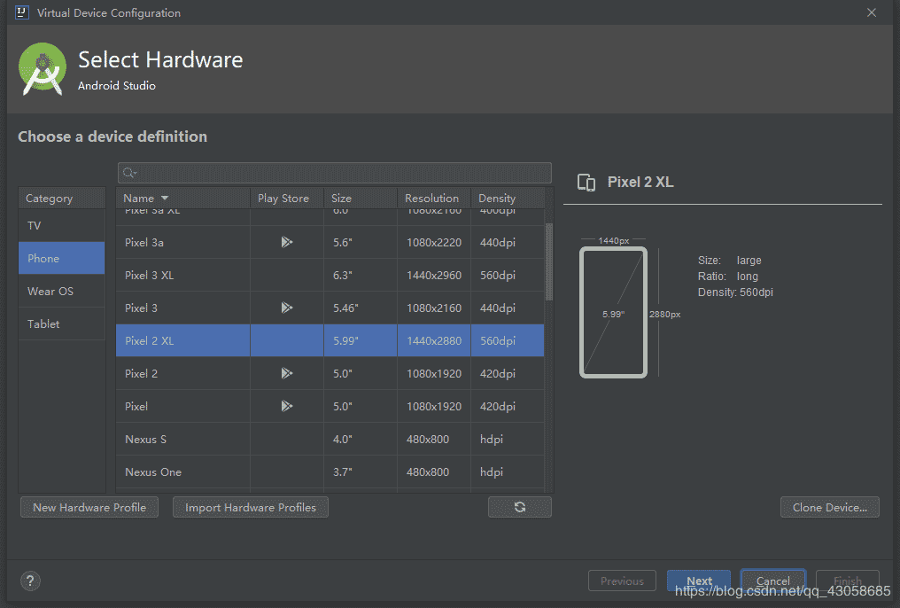The width and height of the screenshot is (900, 608).
Task: Switch to the Tablet category
Action: 43,323
